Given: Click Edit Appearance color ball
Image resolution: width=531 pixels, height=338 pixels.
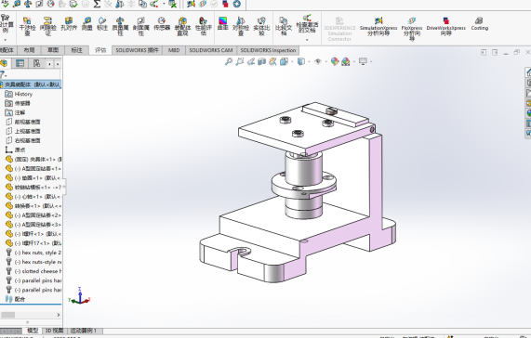Looking at the screenshot, I should [335, 61].
